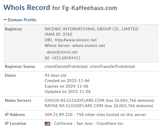Click the abuse@nicenic.net email address

pos(62,52)
